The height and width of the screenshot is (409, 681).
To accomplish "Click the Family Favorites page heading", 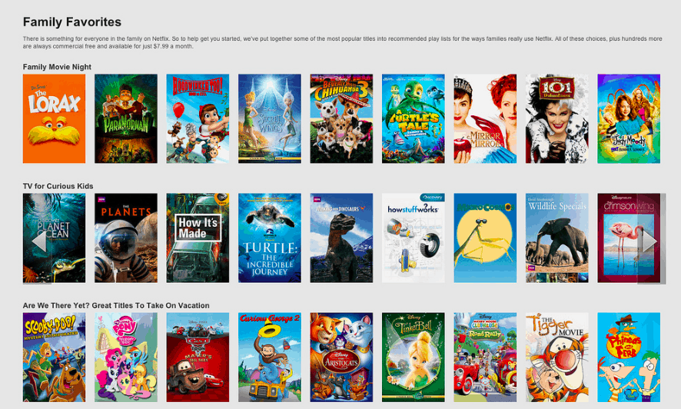I will click(72, 22).
